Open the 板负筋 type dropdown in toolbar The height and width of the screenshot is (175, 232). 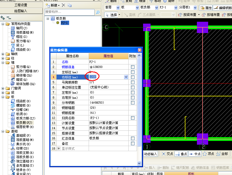click(156, 8)
